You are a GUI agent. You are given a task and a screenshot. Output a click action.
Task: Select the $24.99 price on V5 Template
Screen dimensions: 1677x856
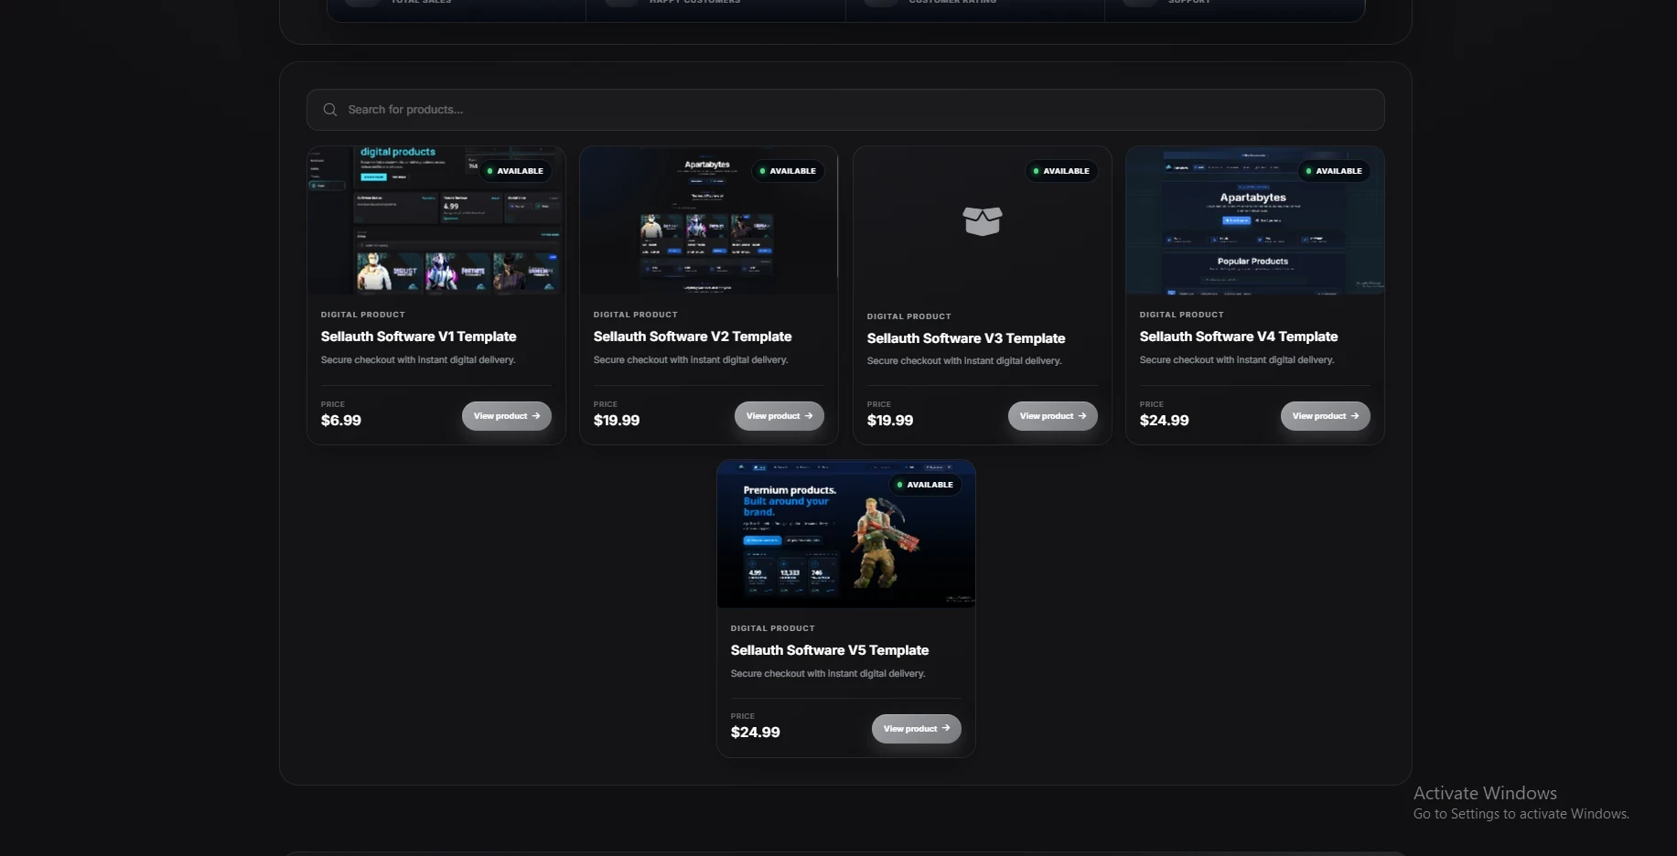point(756,733)
